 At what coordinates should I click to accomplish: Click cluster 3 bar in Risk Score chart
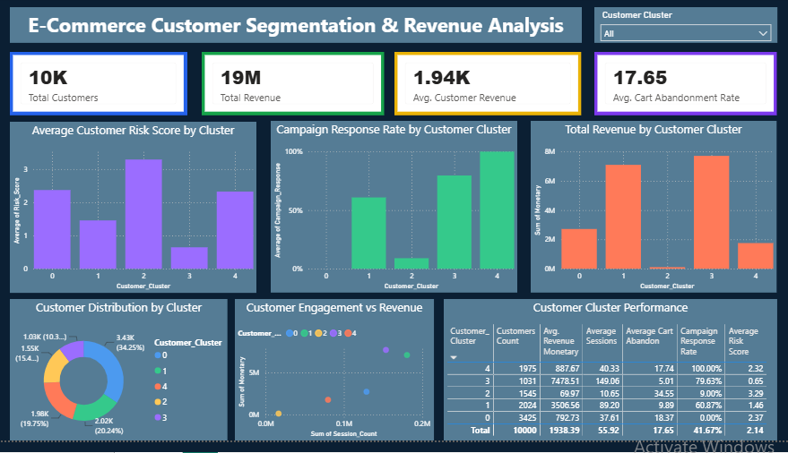(189, 258)
